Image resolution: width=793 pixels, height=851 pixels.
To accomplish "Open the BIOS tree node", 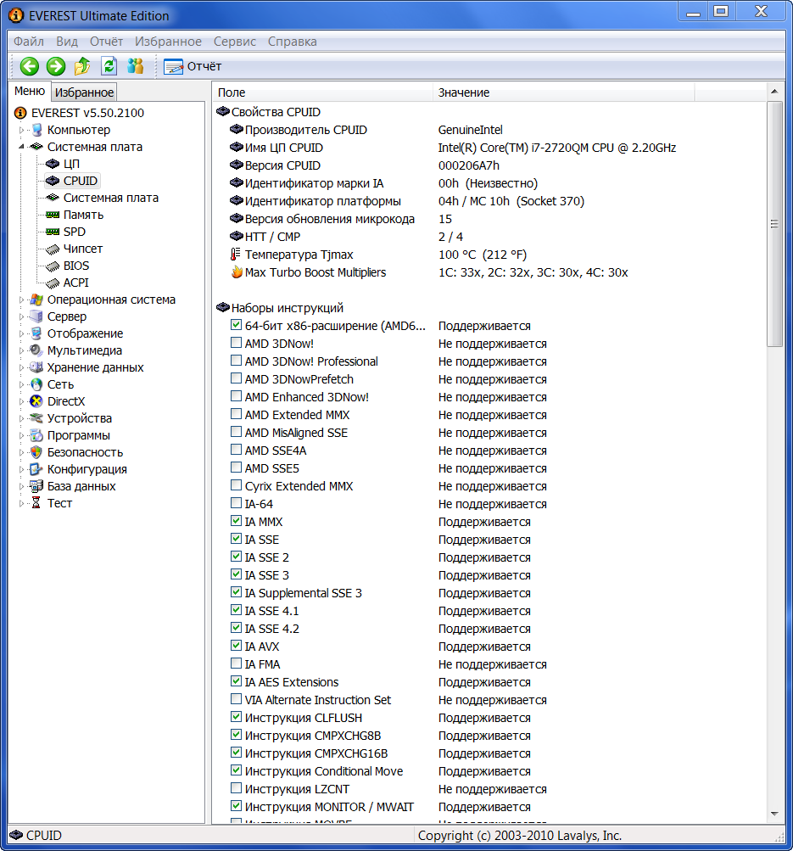I will [x=75, y=266].
